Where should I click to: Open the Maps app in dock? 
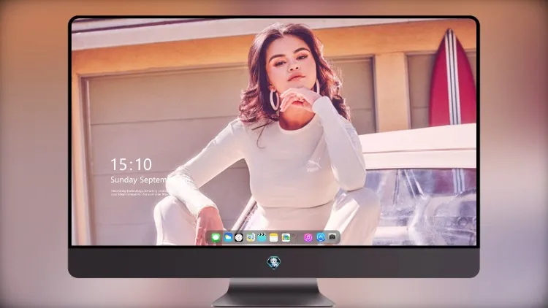286,237
